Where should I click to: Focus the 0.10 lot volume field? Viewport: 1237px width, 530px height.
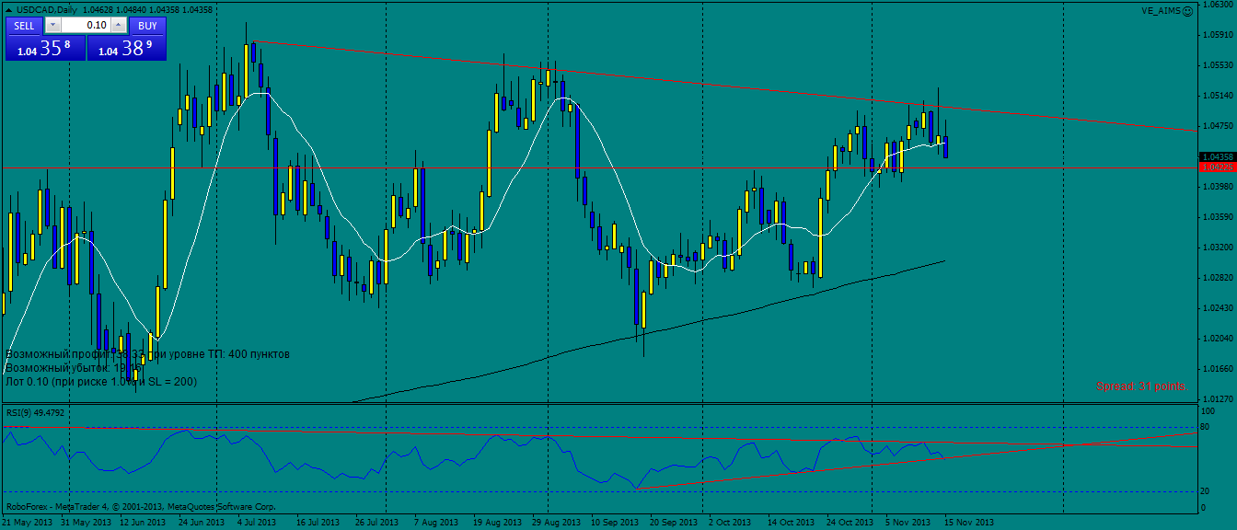tap(86, 26)
